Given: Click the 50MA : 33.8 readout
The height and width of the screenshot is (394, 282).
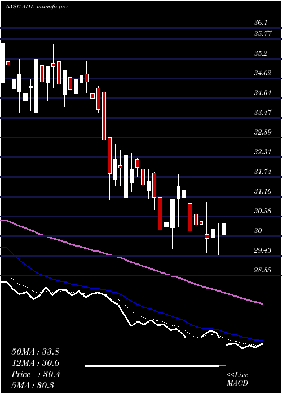Looking at the screenshot, I should point(35,352).
